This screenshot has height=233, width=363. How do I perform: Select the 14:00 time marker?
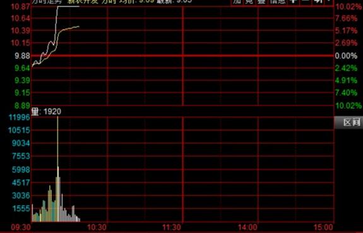pyautogui.click(x=247, y=227)
